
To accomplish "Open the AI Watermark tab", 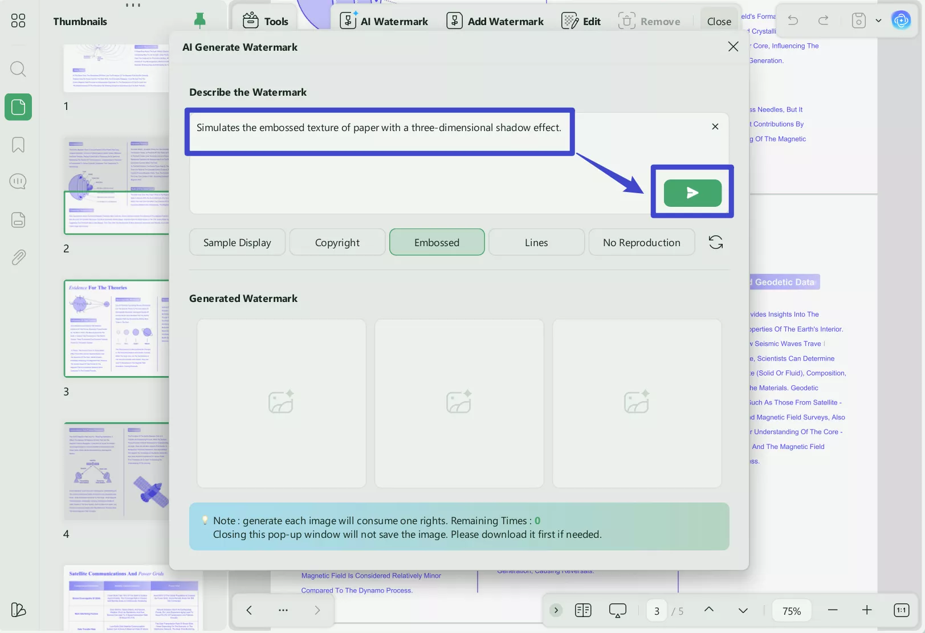I will [x=384, y=21].
